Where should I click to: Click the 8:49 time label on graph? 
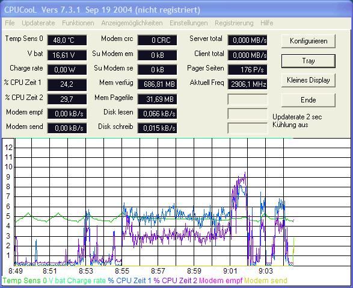point(16,271)
